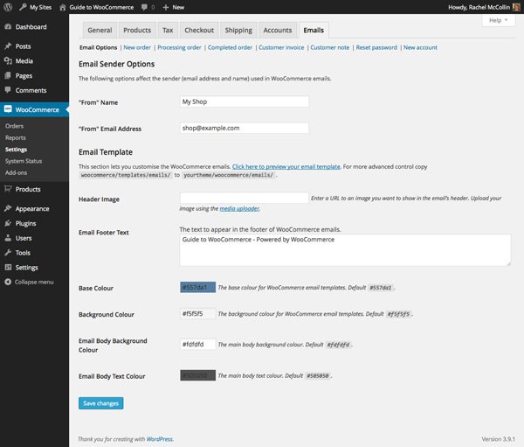Image resolution: width=524 pixels, height=447 pixels.
Task: Switch to the General tab
Action: [100, 30]
